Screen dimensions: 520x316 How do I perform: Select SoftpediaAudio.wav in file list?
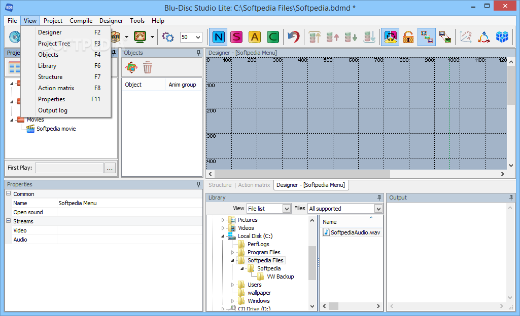(352, 232)
